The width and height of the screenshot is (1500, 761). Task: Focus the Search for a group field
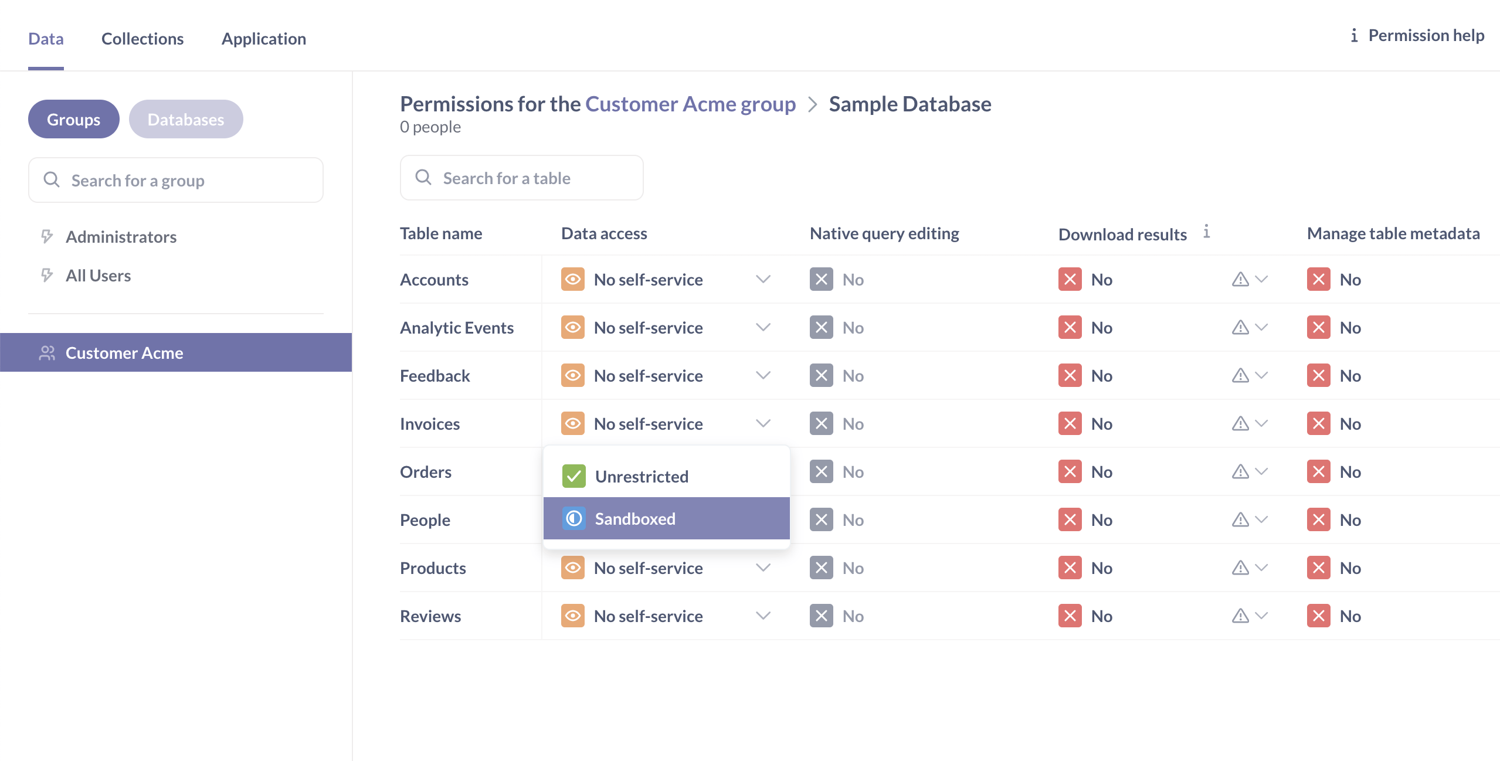point(176,181)
